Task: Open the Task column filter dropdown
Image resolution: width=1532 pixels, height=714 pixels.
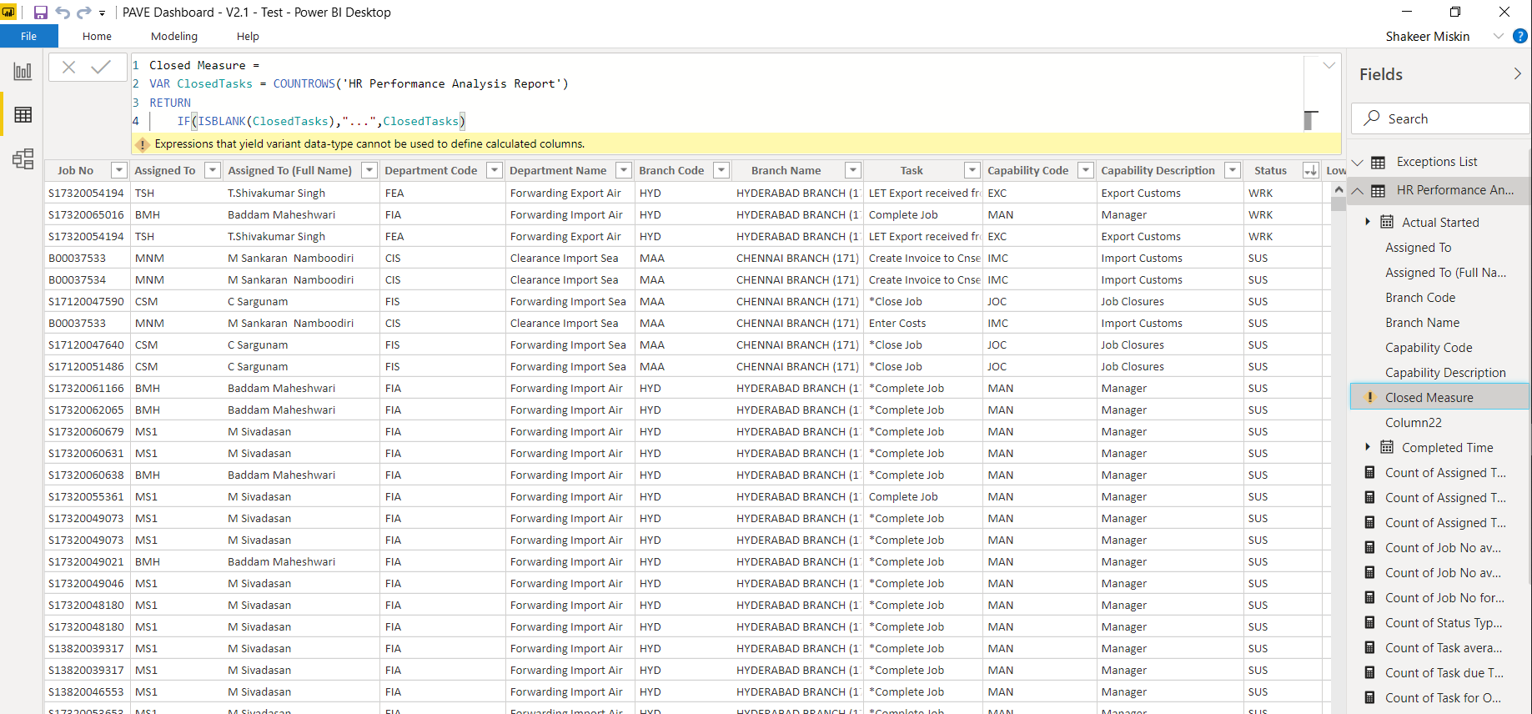Action: pyautogui.click(x=972, y=170)
